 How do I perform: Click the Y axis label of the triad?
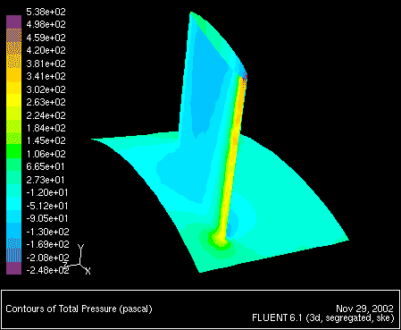81,247
